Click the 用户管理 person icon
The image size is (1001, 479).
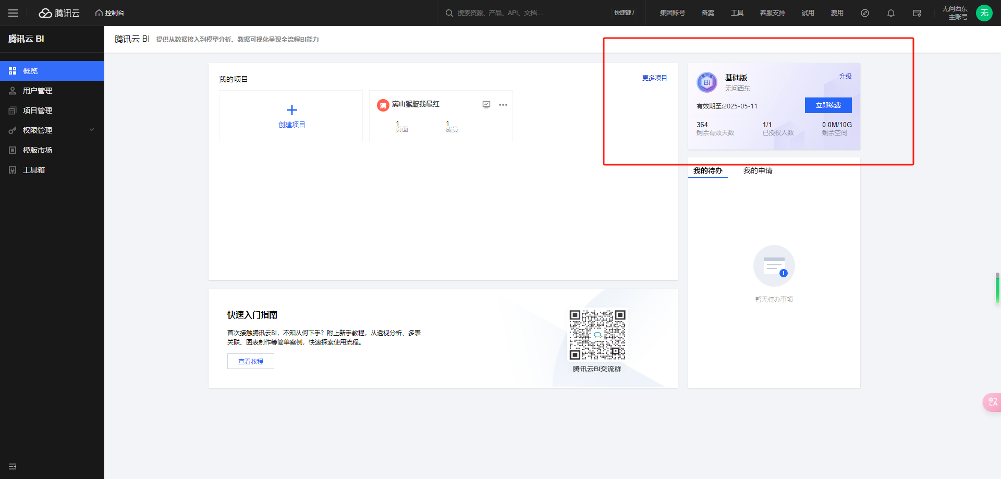(x=13, y=91)
